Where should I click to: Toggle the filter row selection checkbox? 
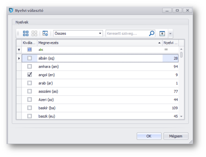tap(30, 49)
